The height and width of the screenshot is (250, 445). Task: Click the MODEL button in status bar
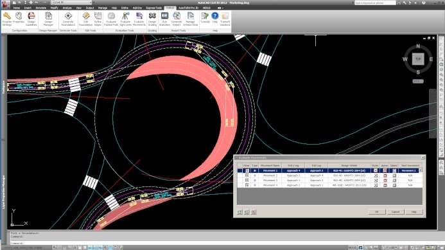[x=353, y=247]
